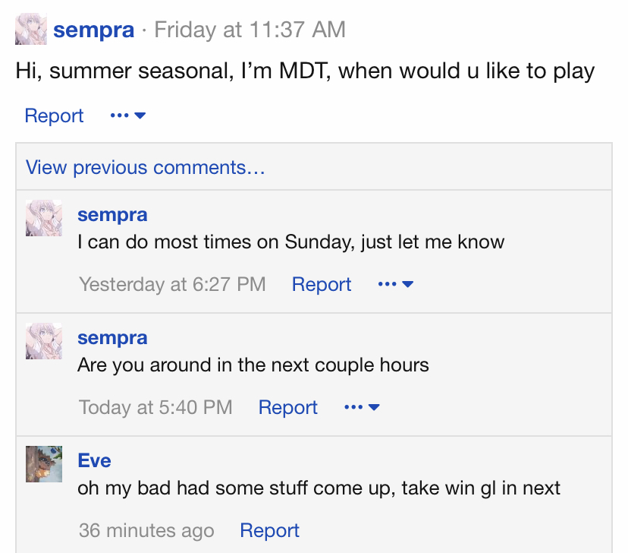Viewport: 628px width, 553px height.
Task: Expand the more-options menu under the main post
Action: (x=127, y=116)
